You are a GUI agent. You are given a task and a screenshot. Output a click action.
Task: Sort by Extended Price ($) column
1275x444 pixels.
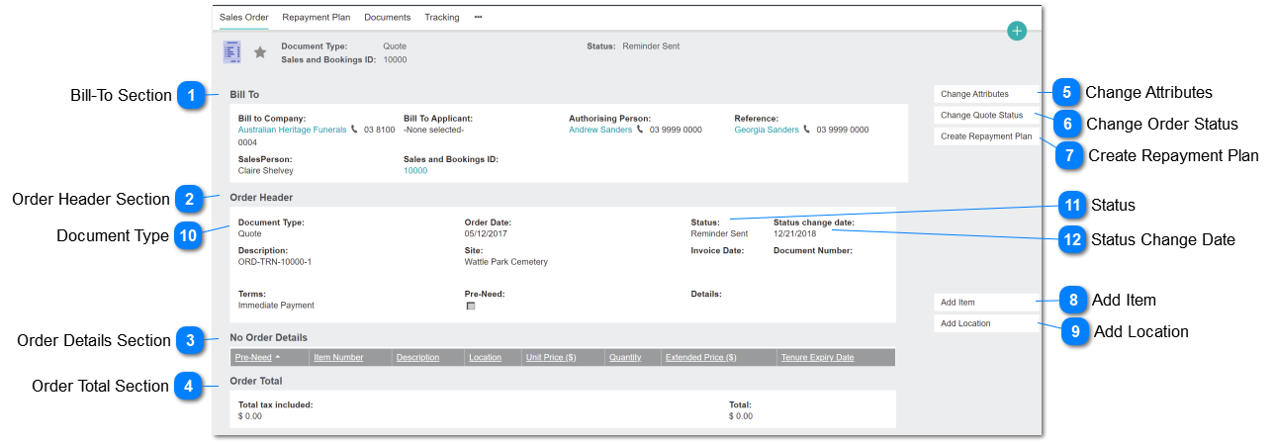click(x=700, y=357)
